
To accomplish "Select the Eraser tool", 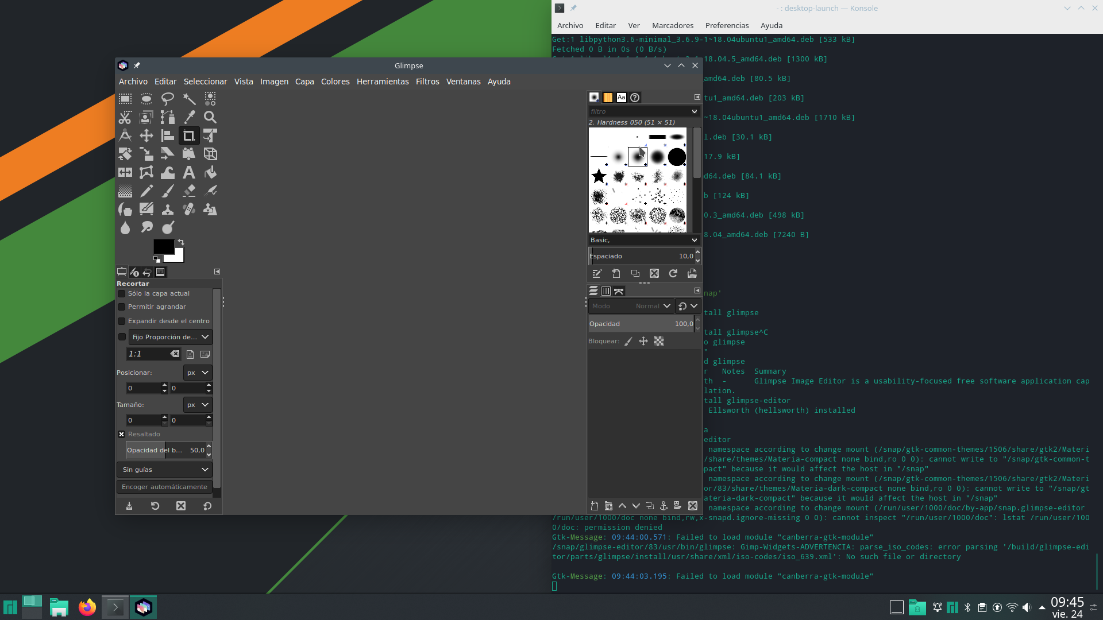I will (x=188, y=191).
